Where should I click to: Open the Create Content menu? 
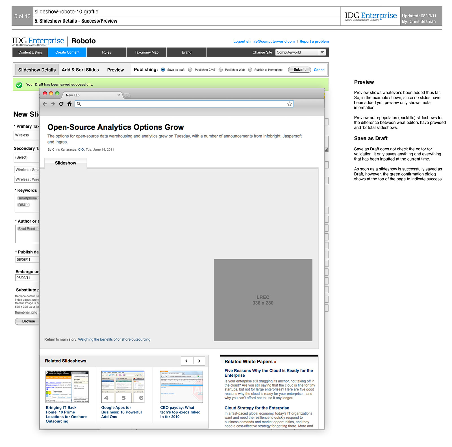click(x=67, y=53)
